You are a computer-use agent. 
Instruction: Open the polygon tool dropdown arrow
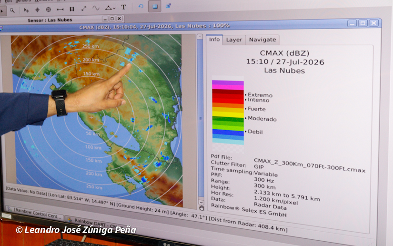(114, 8)
